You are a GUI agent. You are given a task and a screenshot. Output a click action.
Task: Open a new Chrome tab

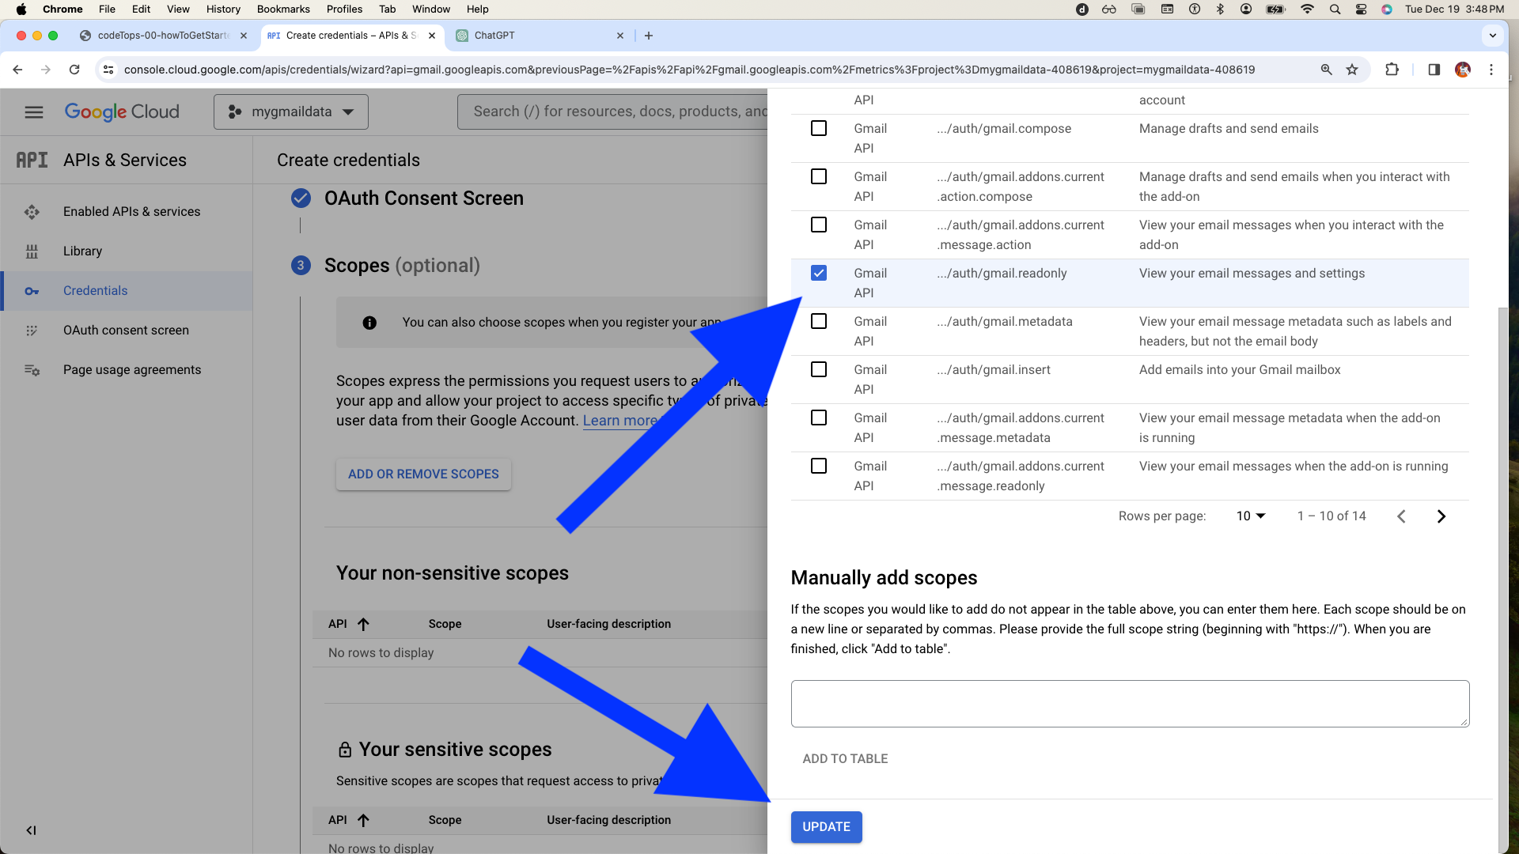point(649,36)
